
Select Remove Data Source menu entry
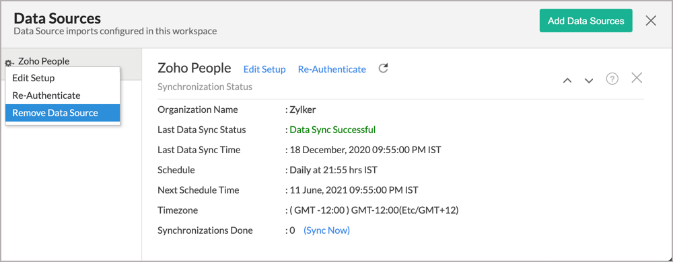tap(63, 113)
